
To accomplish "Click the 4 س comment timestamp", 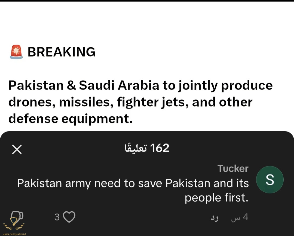I will point(240,218).
